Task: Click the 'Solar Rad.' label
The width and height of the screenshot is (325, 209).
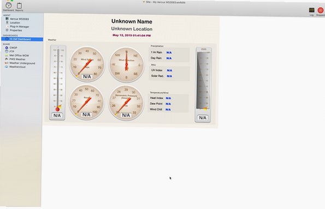Action: [157, 76]
